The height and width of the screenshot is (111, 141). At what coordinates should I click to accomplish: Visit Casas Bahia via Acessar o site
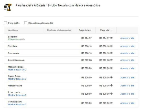click(127, 78)
